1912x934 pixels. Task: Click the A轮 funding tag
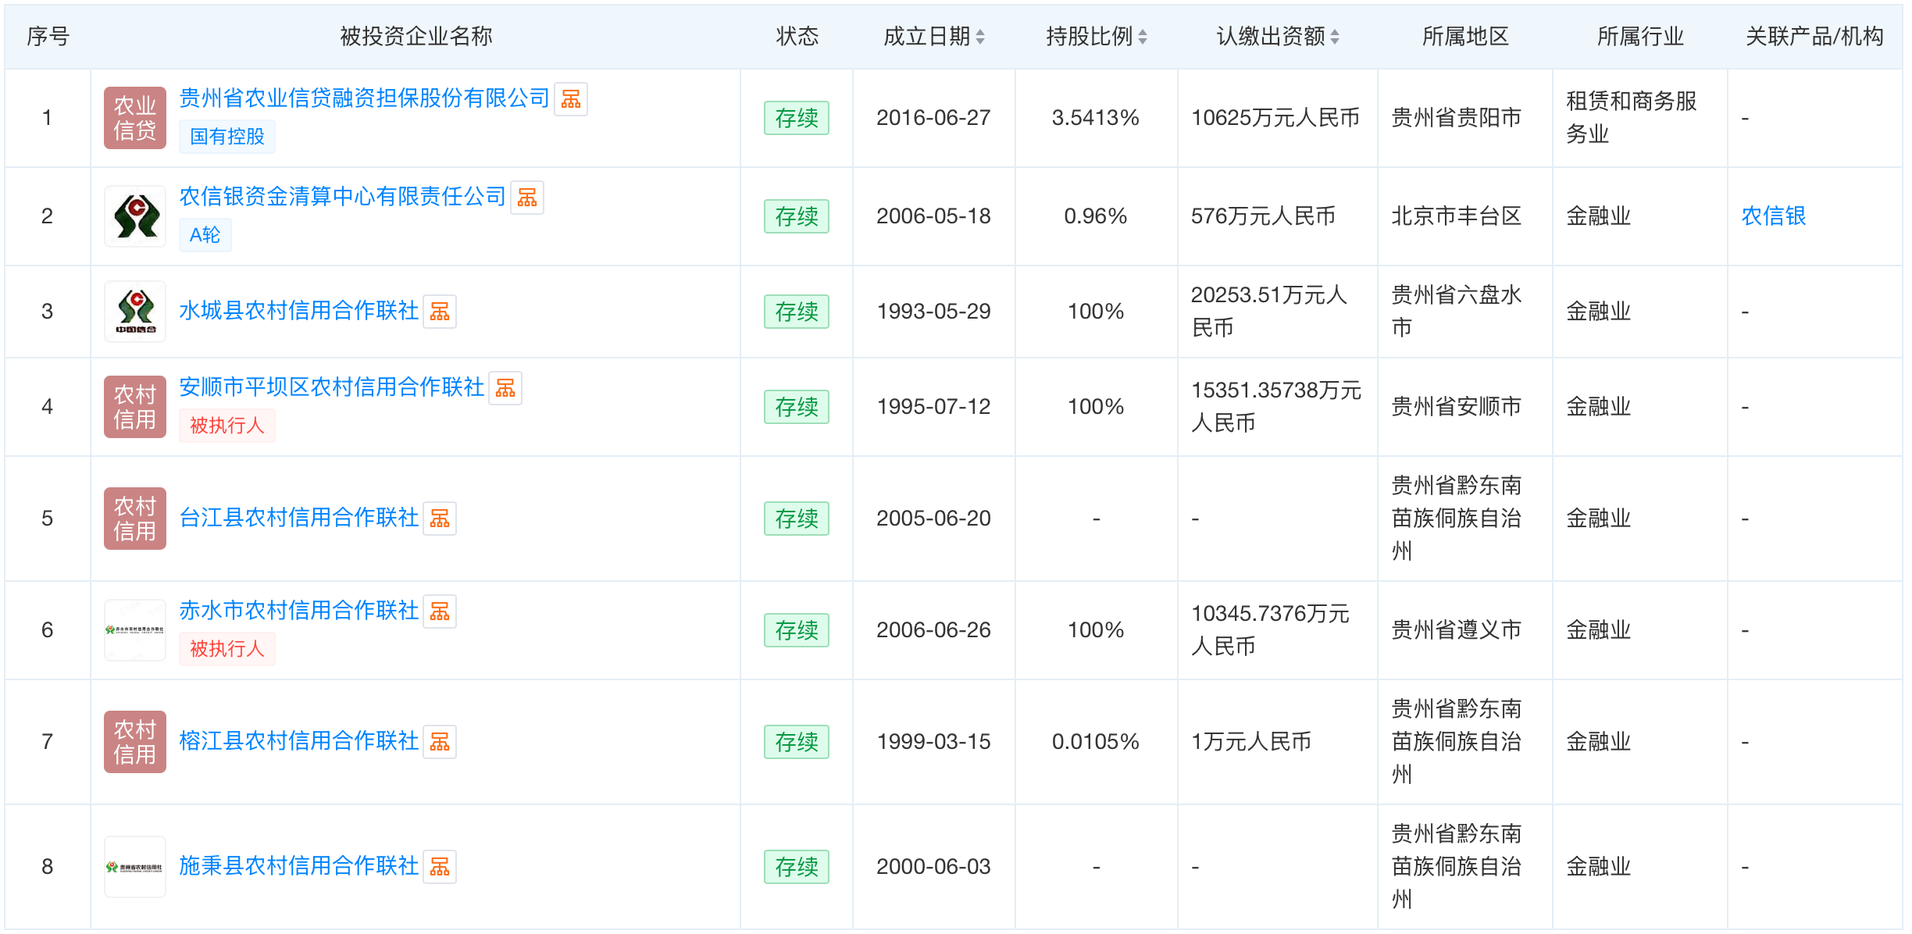[x=205, y=235]
